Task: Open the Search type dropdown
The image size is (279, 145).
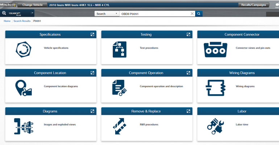Action: [x=107, y=14]
